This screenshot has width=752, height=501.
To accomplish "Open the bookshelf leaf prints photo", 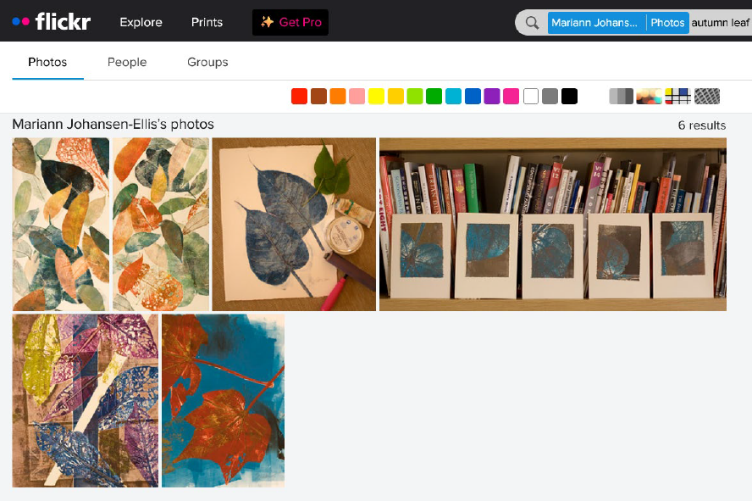I will pyautogui.click(x=552, y=225).
